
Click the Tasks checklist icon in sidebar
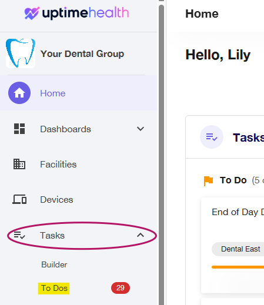click(x=19, y=235)
